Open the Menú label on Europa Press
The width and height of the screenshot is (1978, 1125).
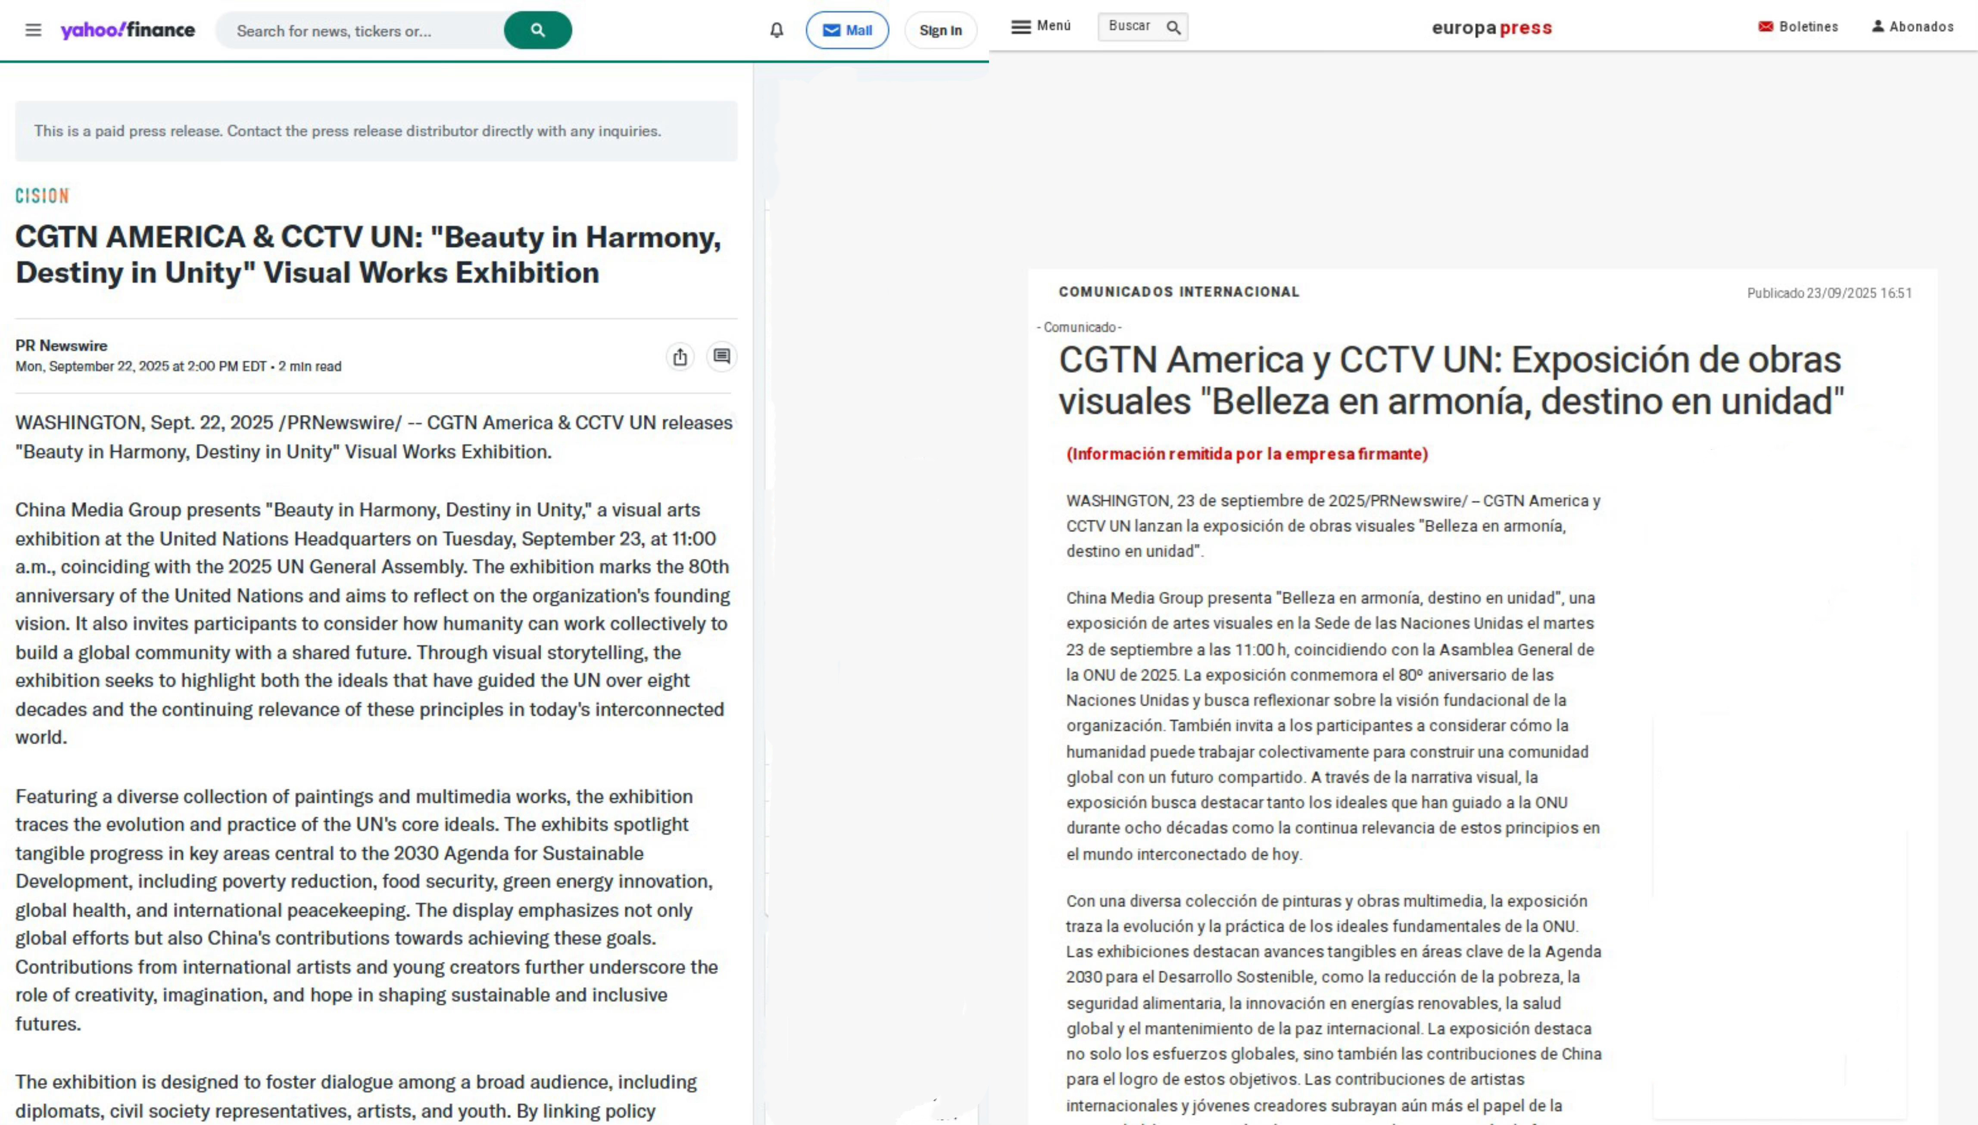[1054, 25]
